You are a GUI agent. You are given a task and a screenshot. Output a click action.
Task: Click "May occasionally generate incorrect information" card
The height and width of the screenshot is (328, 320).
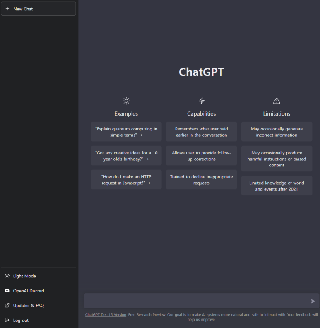pyautogui.click(x=277, y=132)
